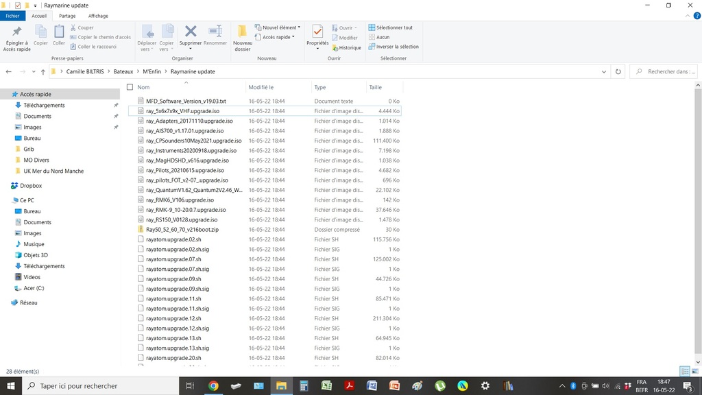Click Bateaux in the address breadcrumb

123,71
